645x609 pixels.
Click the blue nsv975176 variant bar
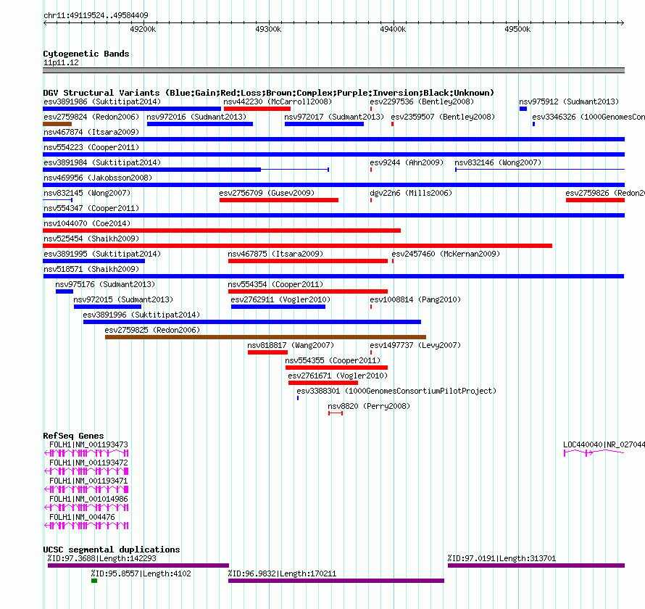point(64,291)
